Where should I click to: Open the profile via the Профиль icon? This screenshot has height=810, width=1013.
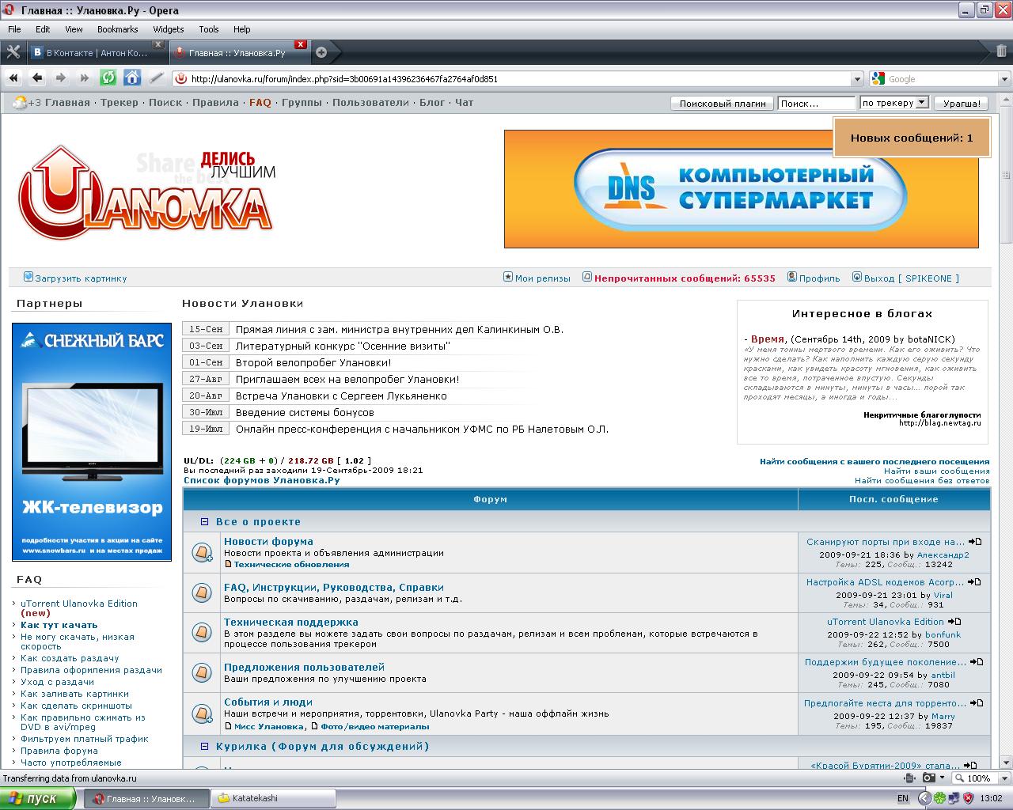791,277
